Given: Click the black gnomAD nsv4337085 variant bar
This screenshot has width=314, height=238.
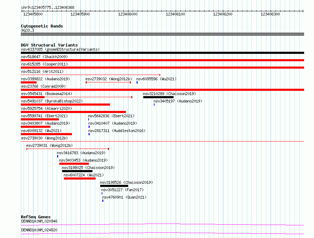Looking at the screenshot, I should coord(162,53).
